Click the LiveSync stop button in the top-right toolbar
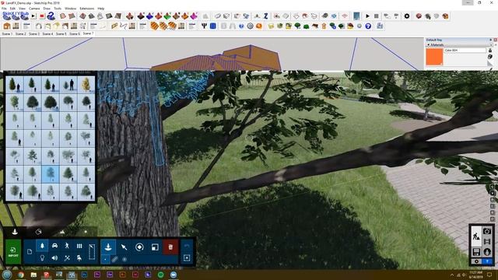 coord(377,16)
